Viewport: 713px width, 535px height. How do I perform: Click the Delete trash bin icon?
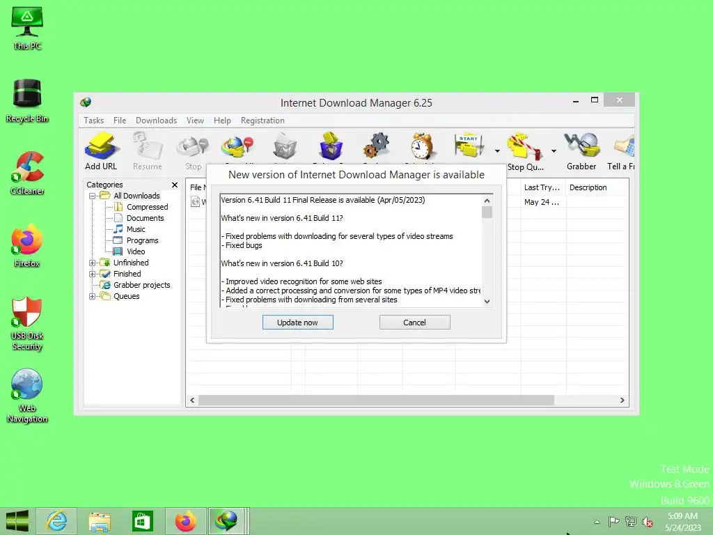pyautogui.click(x=285, y=148)
